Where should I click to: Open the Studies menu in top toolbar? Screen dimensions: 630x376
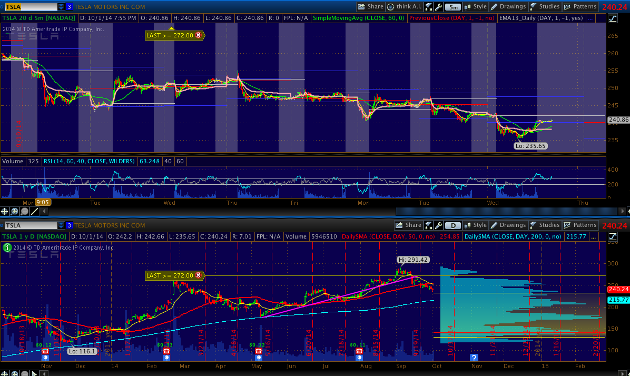pos(545,7)
